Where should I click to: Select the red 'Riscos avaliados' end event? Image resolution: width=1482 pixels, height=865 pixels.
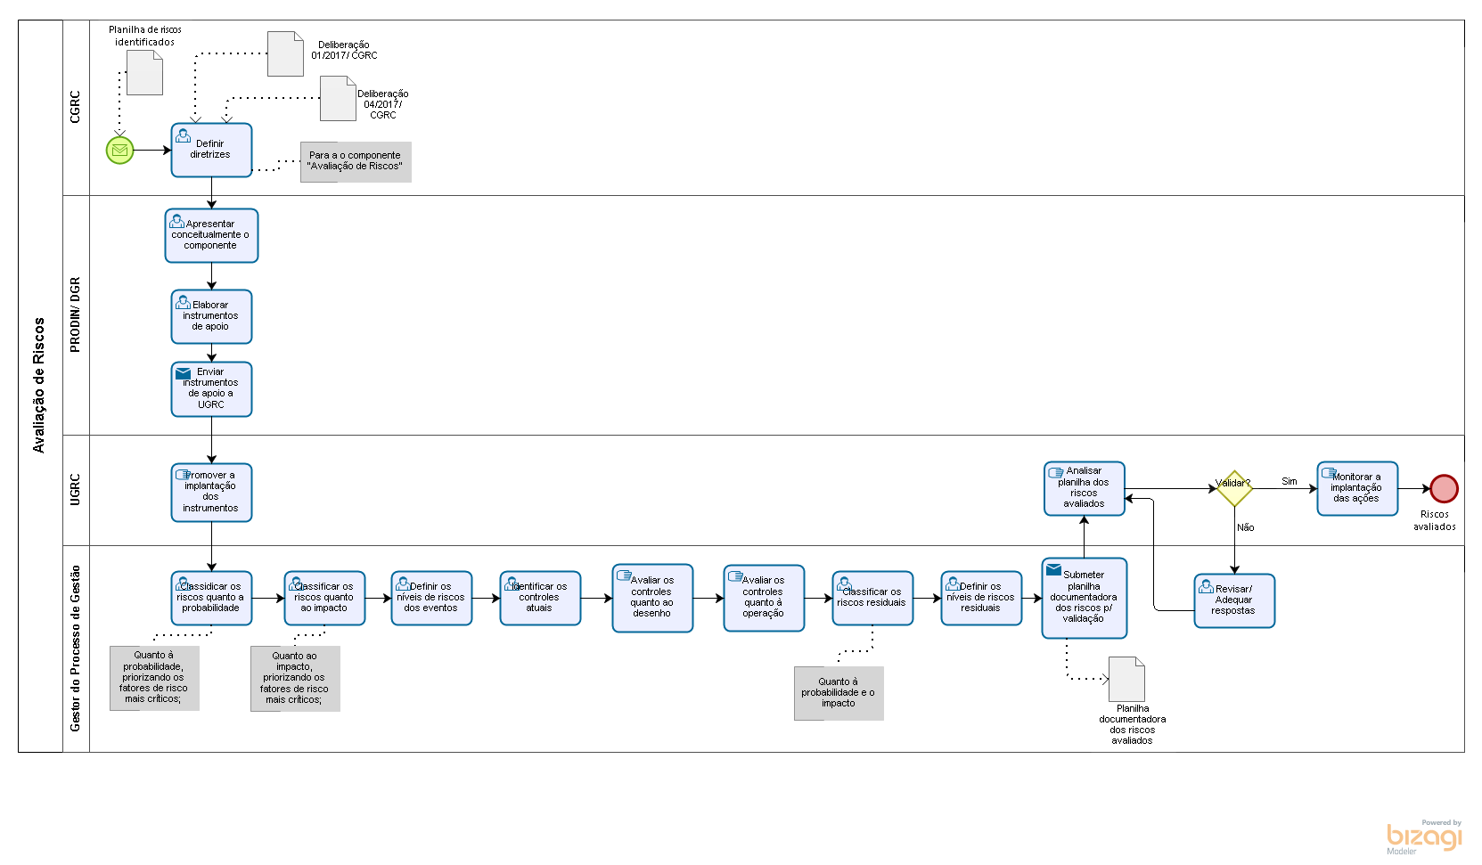click(x=1444, y=488)
